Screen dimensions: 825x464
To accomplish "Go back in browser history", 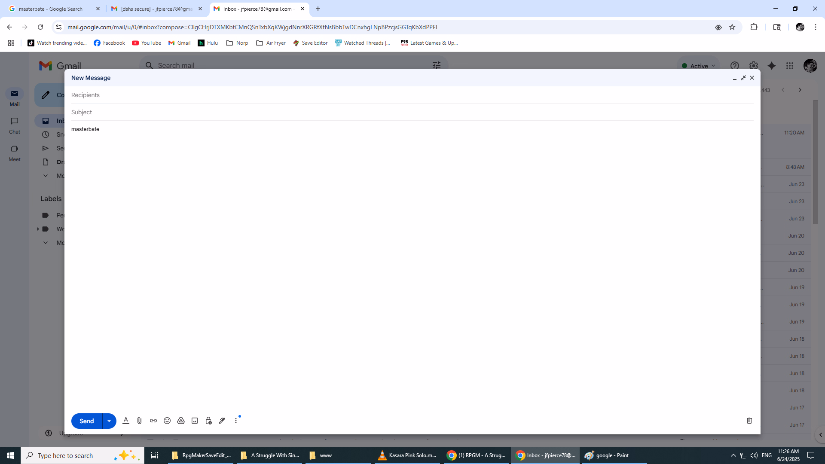I will (9, 27).
